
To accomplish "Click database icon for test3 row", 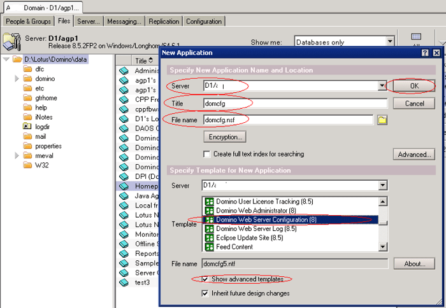I will point(124,283).
